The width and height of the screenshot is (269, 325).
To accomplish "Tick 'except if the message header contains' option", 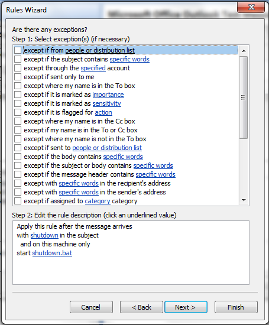I will point(18,174).
